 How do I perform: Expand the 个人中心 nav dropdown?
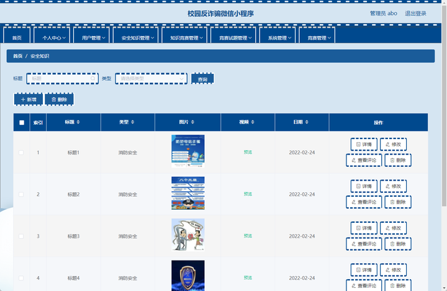click(x=52, y=35)
